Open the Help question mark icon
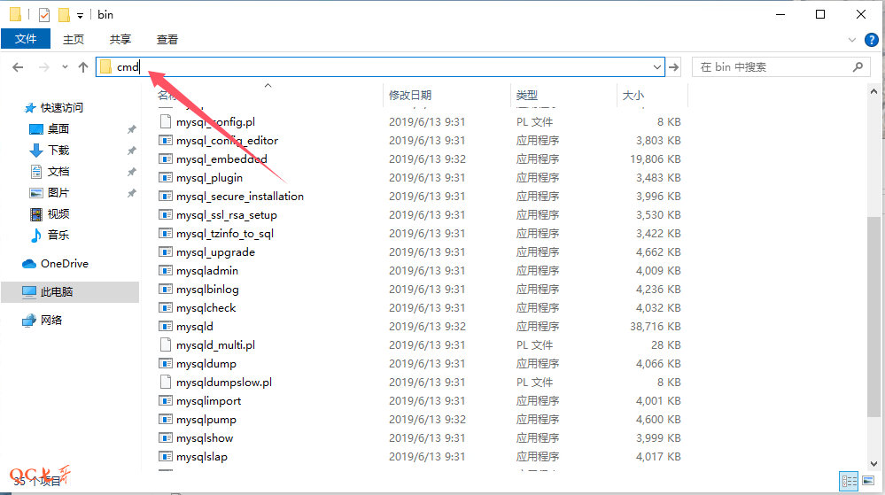This screenshot has width=885, height=495. click(x=872, y=40)
